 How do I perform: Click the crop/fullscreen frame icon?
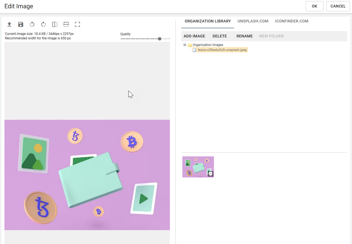tap(77, 24)
